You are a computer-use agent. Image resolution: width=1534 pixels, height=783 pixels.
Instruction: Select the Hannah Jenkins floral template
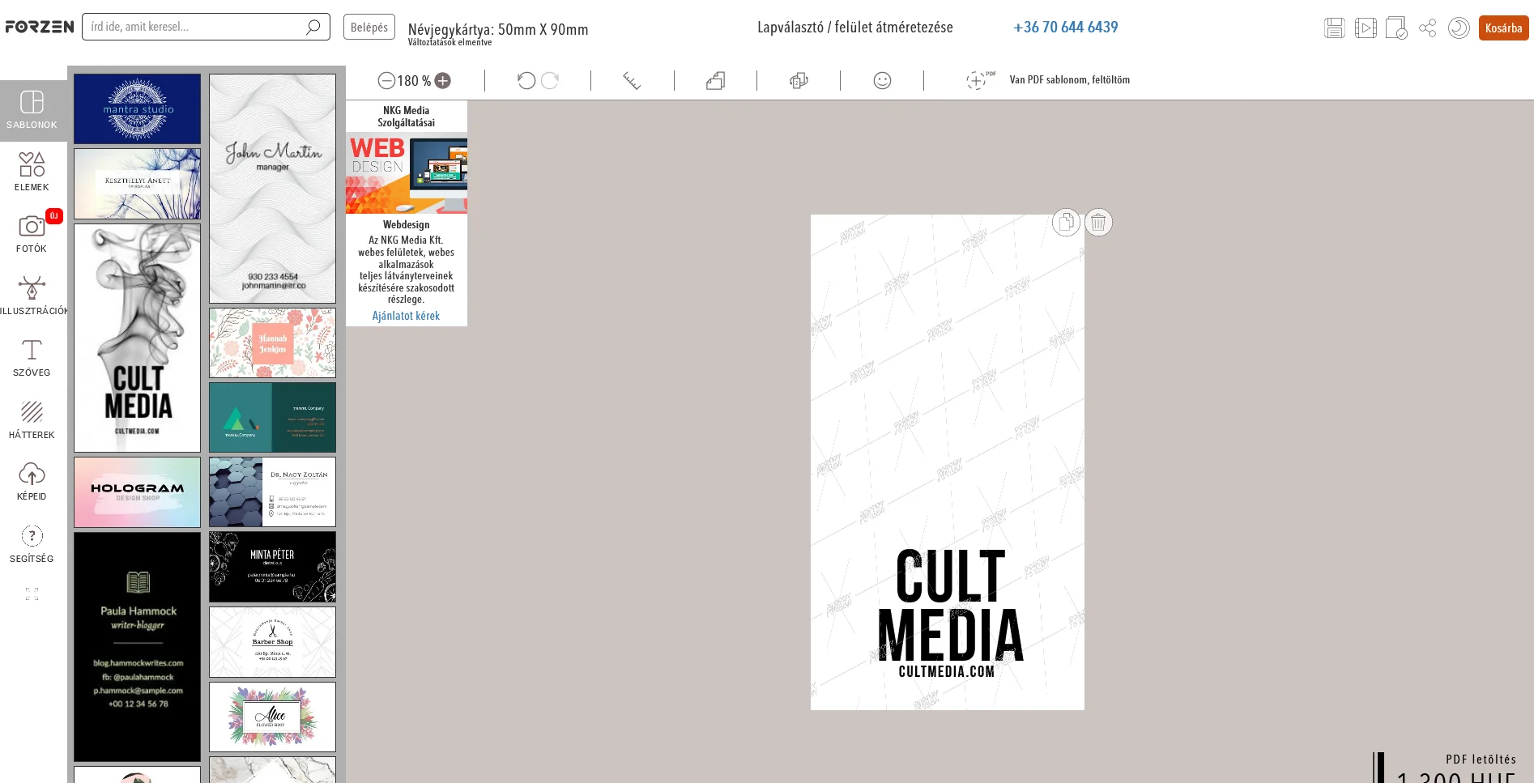point(272,343)
